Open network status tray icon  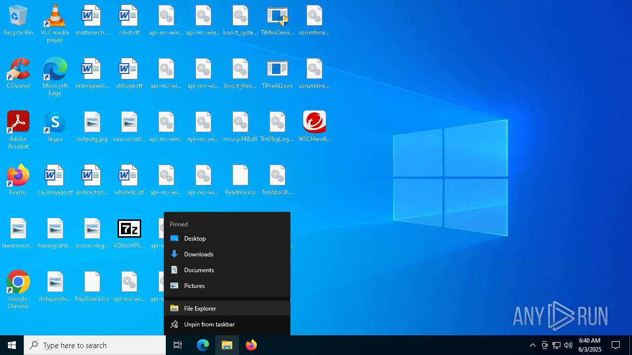(x=556, y=345)
